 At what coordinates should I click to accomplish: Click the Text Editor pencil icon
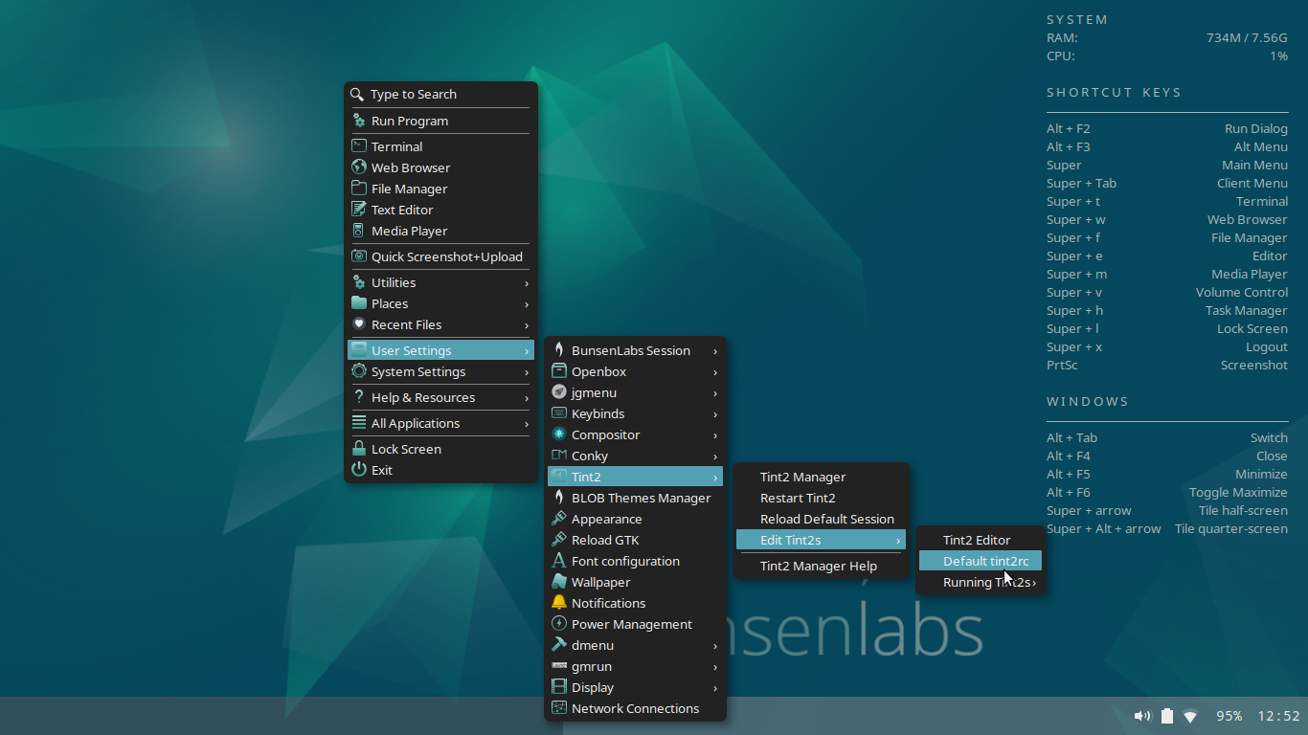[359, 210]
